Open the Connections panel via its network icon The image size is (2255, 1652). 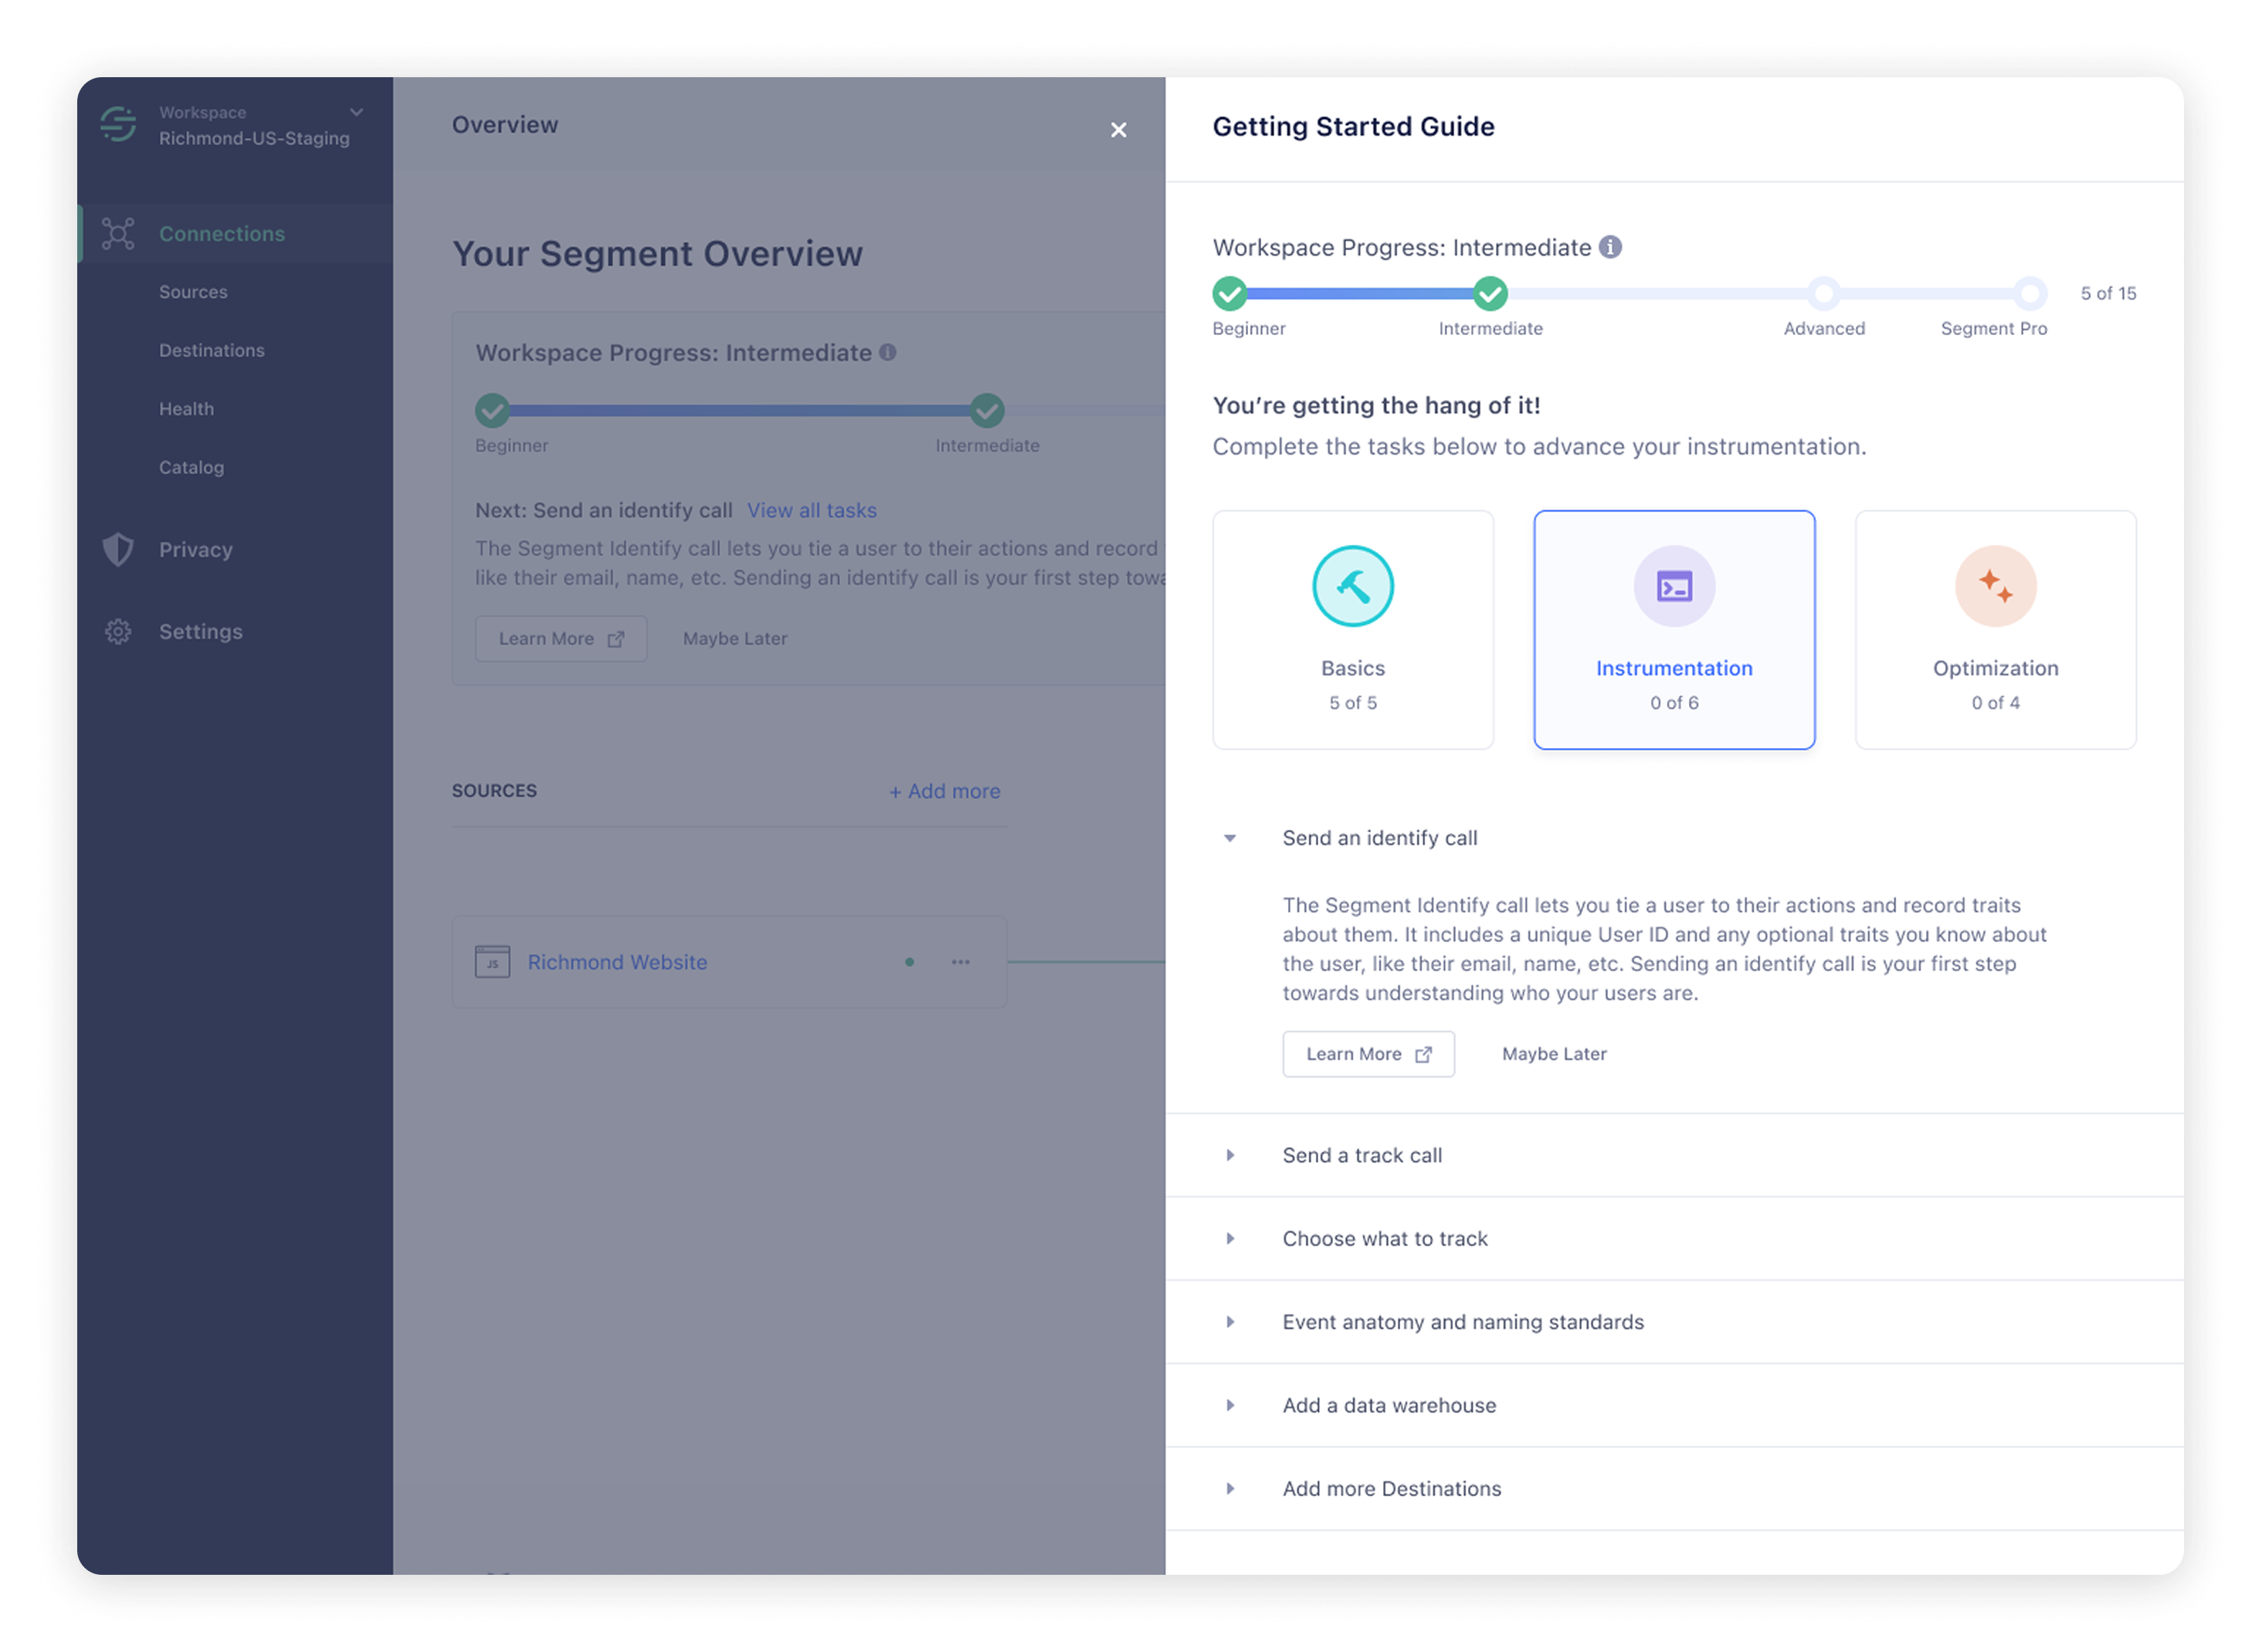coord(117,233)
